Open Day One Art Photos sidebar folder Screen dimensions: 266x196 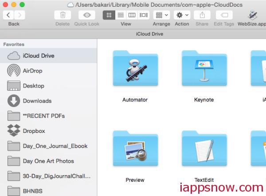(x=48, y=161)
